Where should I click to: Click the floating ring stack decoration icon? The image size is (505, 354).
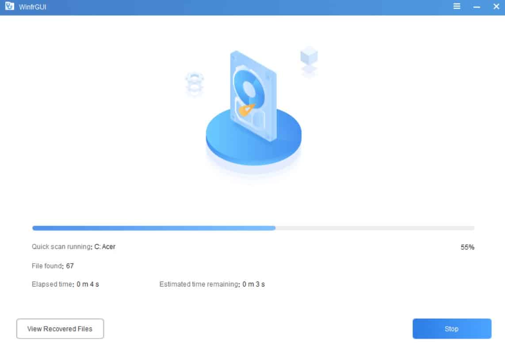194,83
